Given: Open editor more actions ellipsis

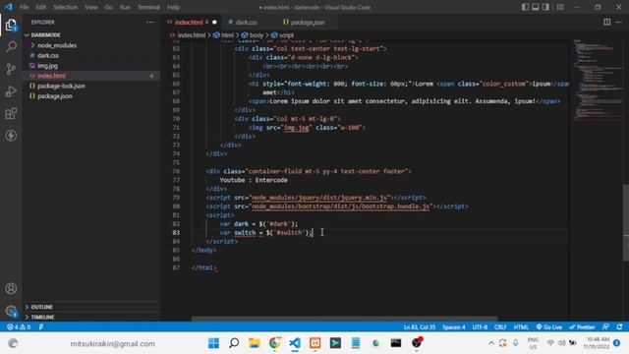Looking at the screenshot, I should (619, 22).
